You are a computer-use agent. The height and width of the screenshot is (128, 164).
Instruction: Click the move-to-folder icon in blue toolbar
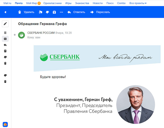40,12
